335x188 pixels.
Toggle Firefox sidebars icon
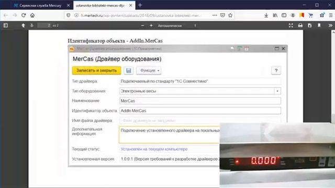tap(284, 15)
